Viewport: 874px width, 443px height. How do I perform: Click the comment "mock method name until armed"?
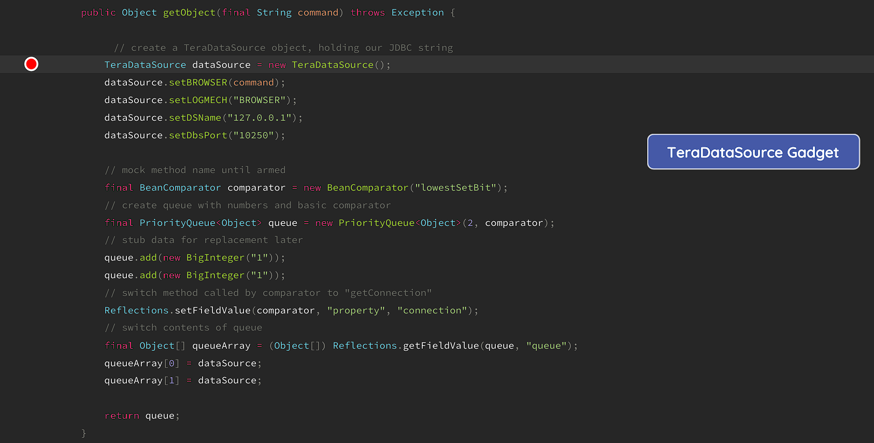(195, 170)
